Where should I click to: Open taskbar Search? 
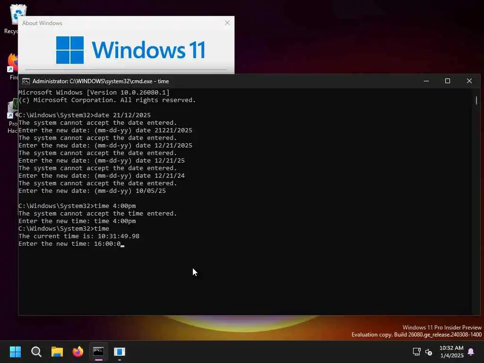click(36, 352)
